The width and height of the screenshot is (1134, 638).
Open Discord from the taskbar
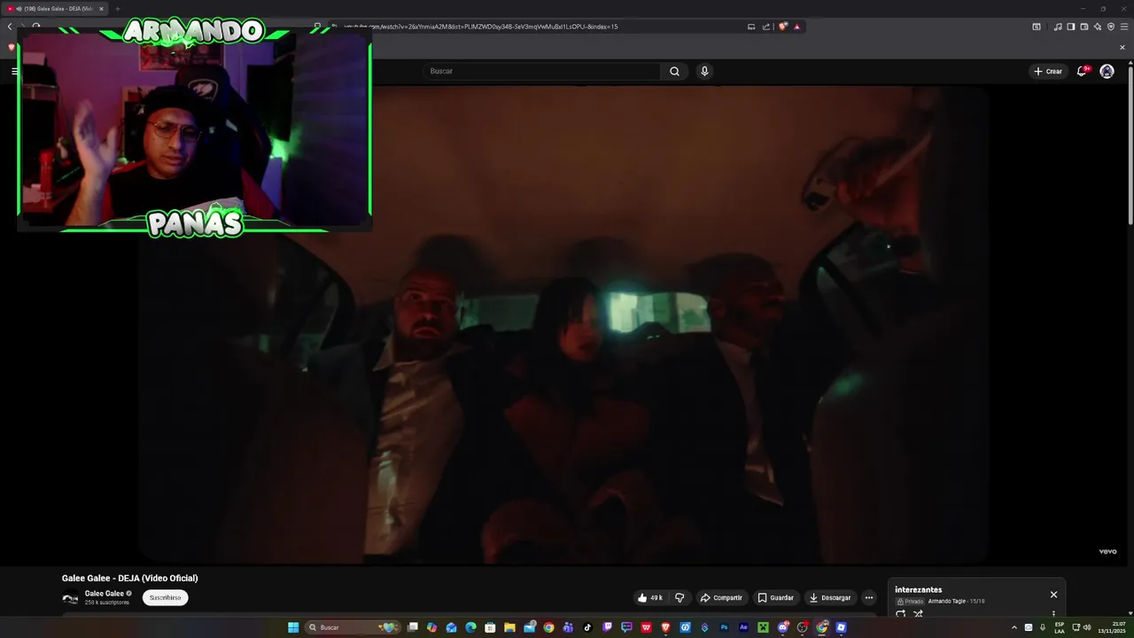782,627
